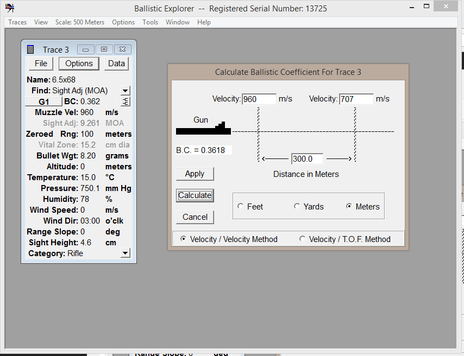Open the Traces menu

(x=17, y=22)
